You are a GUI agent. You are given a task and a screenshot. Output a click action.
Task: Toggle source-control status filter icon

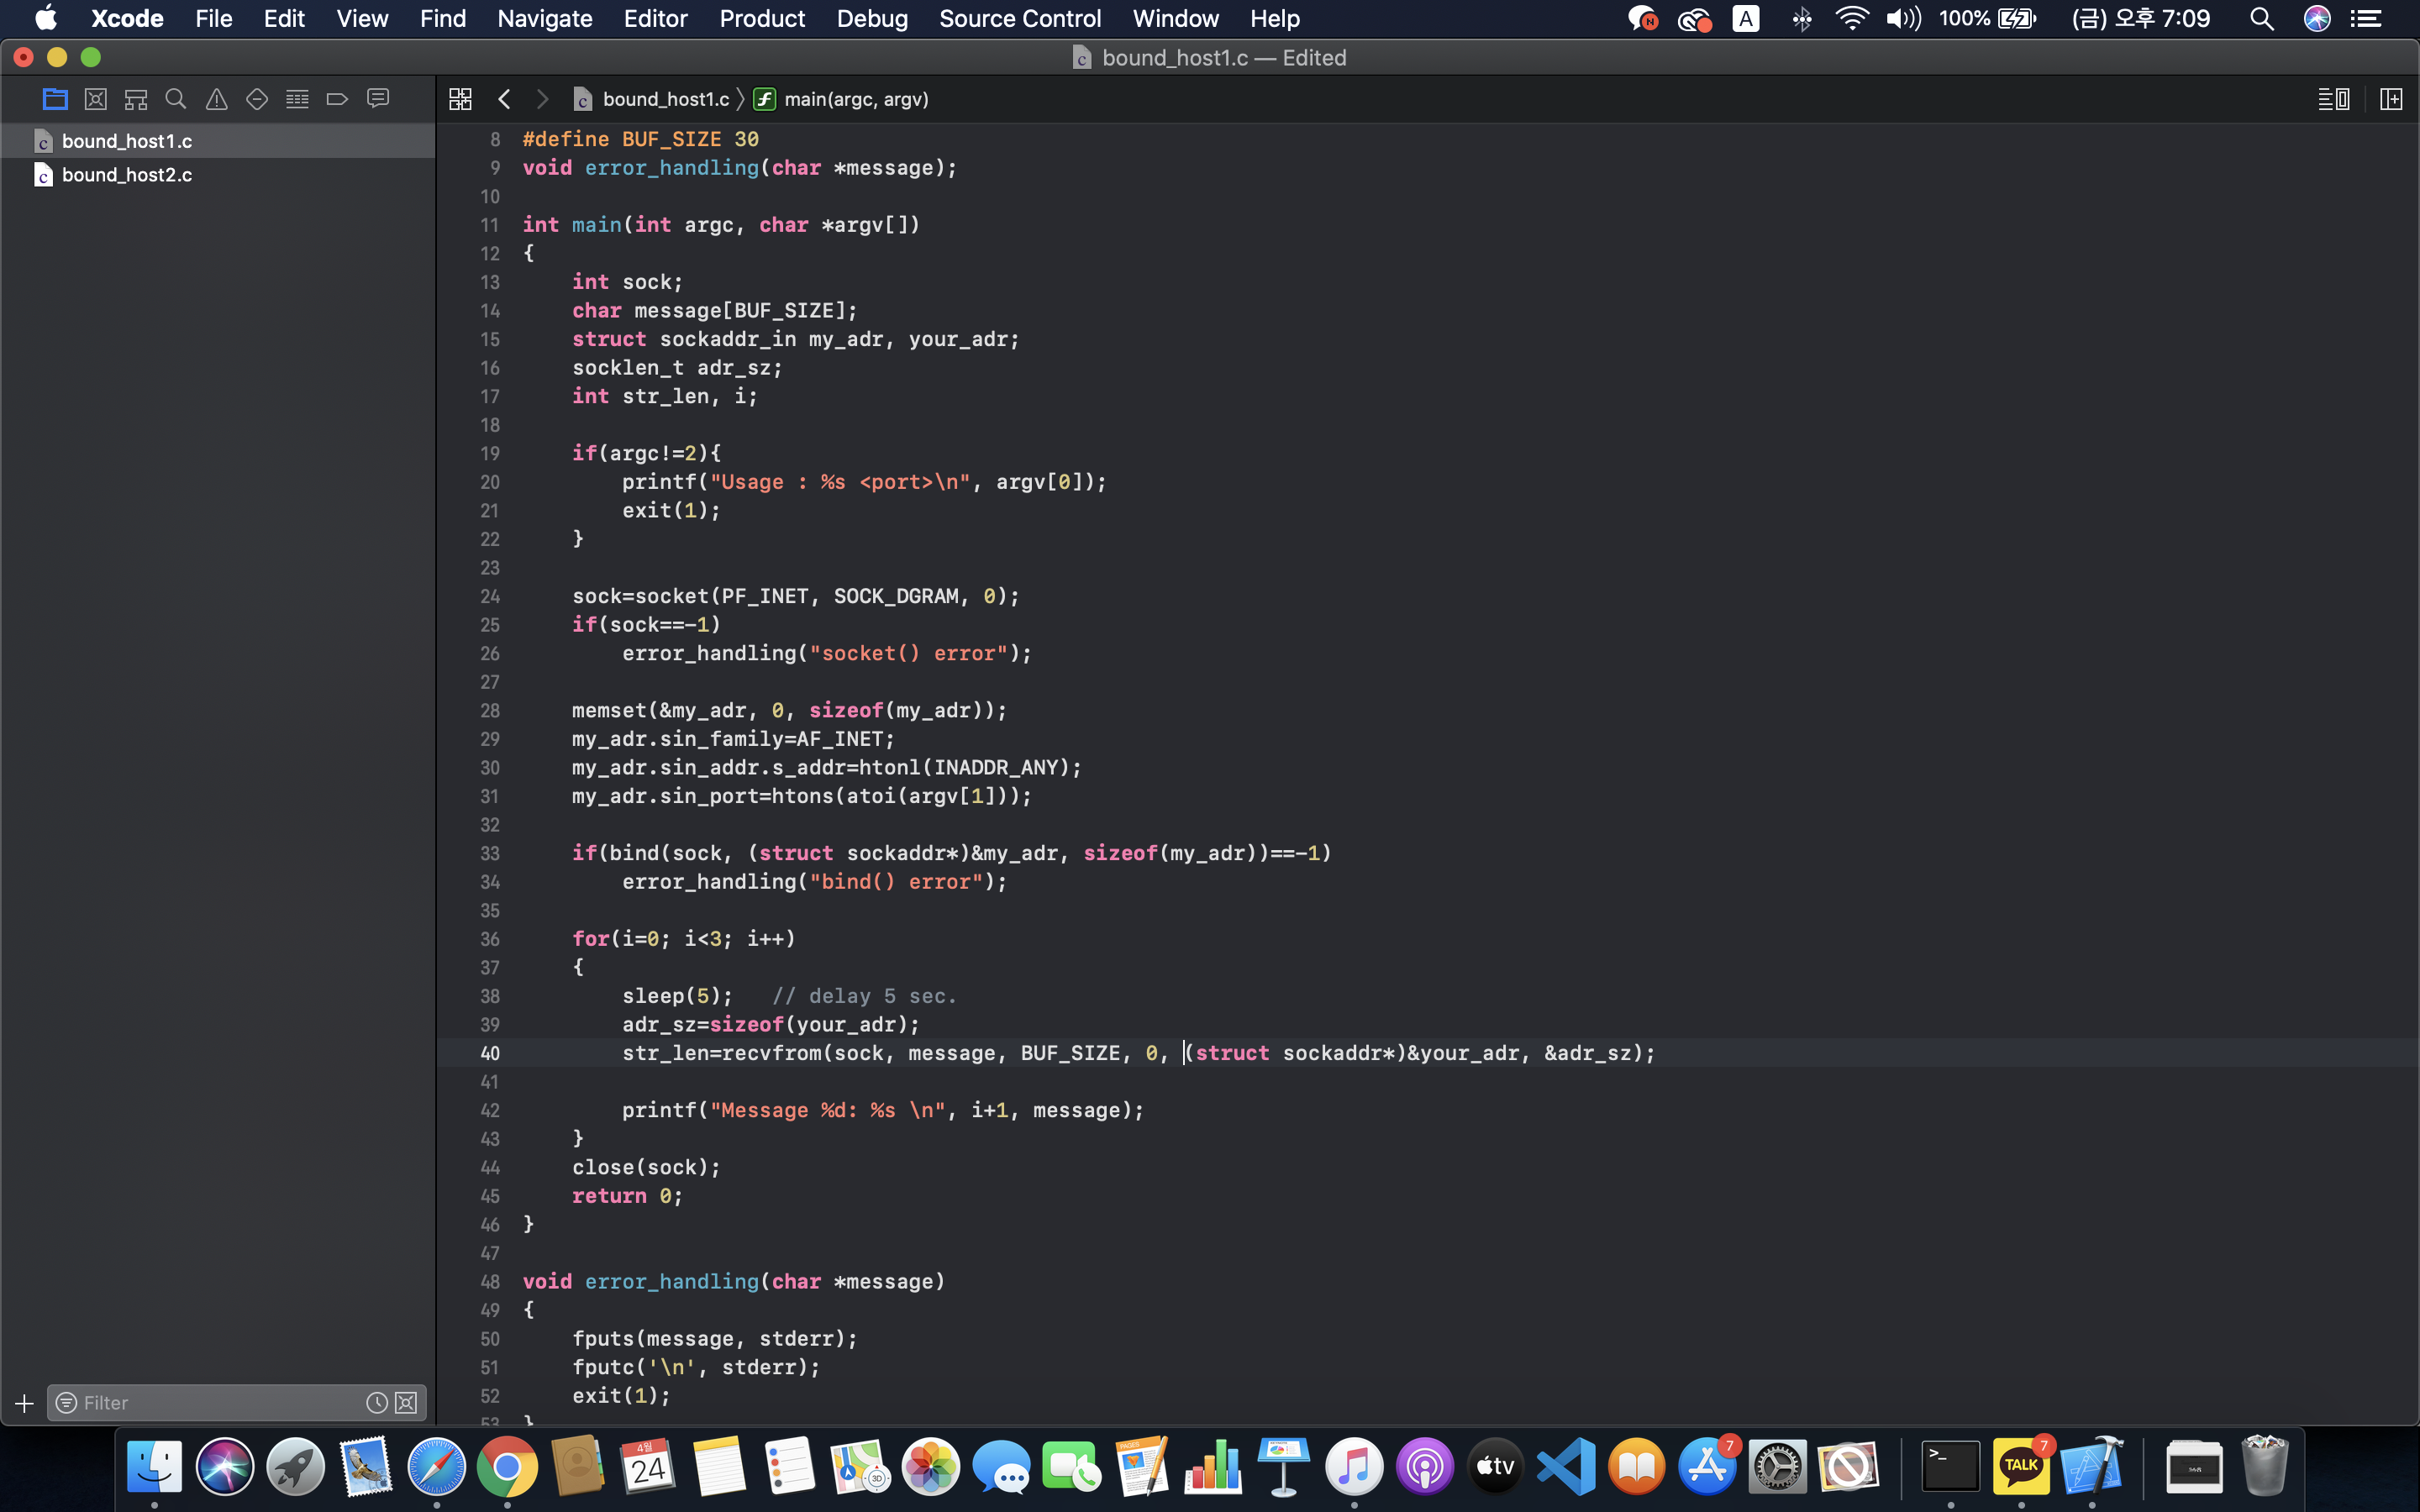pyautogui.click(x=406, y=1403)
